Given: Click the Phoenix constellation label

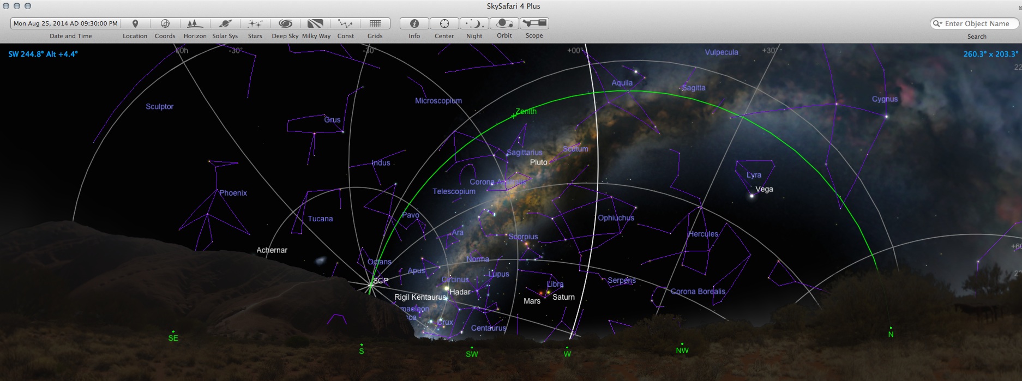Looking at the screenshot, I should tap(233, 193).
